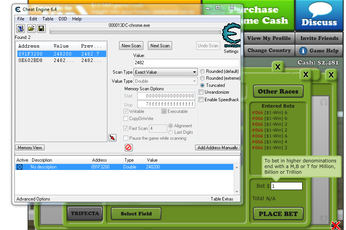Viewport: 346px width, 230px height.
Task: Click the open file folder icon
Action: click(31, 28)
